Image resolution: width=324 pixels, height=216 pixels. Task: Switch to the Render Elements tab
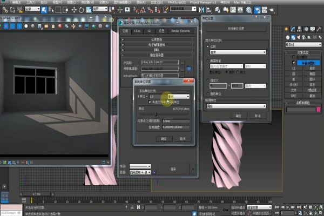(180, 31)
